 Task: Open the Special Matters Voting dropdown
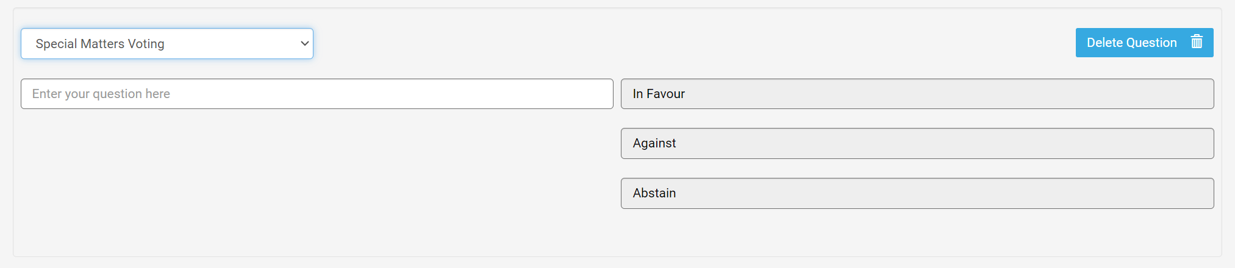167,44
